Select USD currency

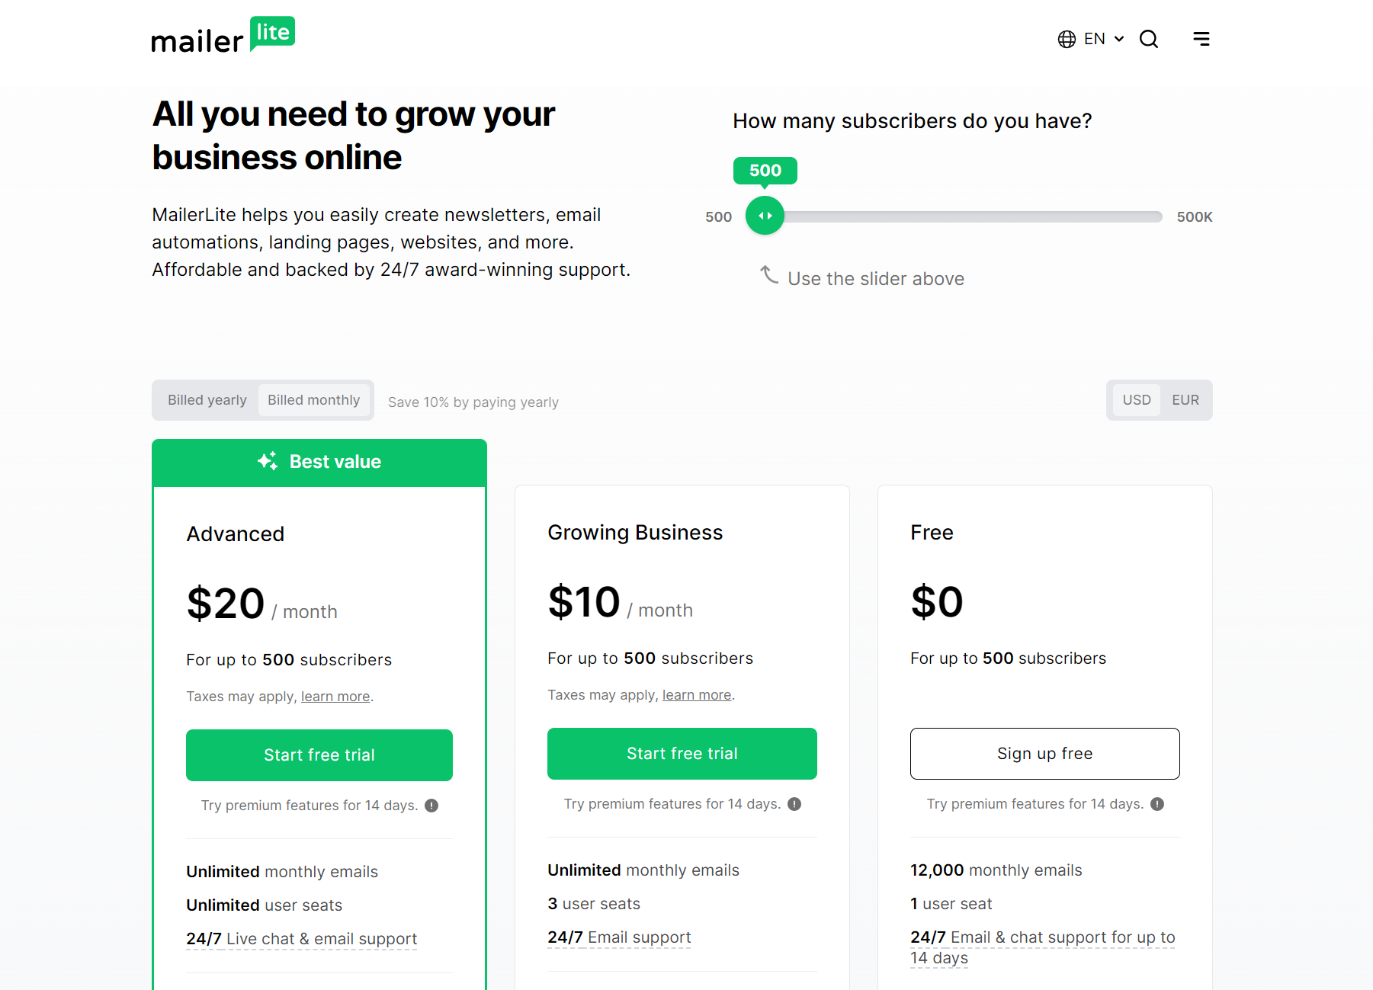pos(1137,399)
